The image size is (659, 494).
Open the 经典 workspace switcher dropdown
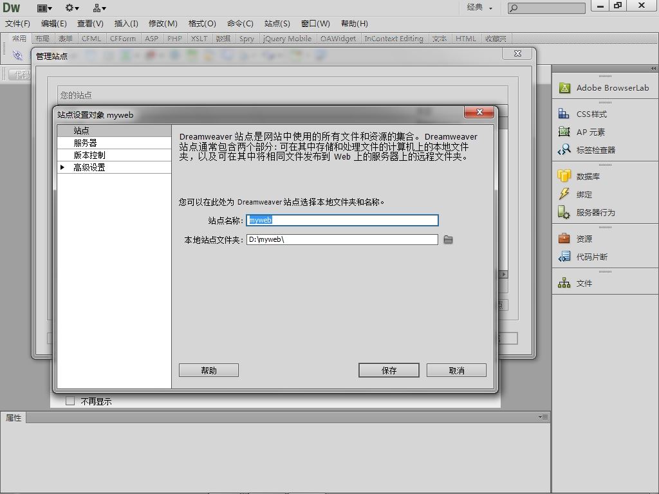click(x=479, y=7)
